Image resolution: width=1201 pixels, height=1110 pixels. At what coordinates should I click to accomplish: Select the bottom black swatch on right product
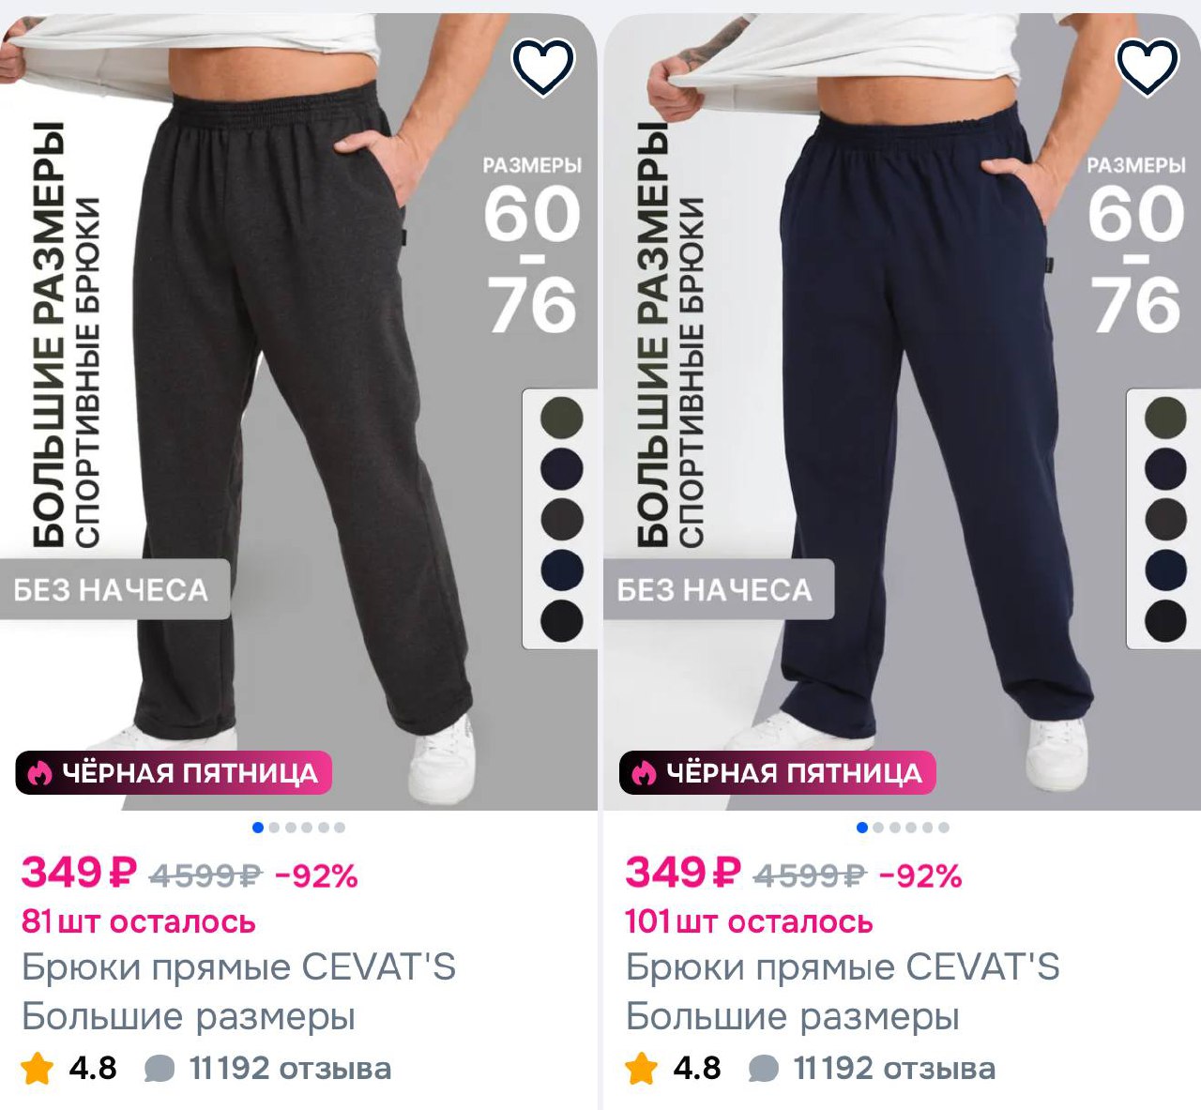click(x=1166, y=620)
